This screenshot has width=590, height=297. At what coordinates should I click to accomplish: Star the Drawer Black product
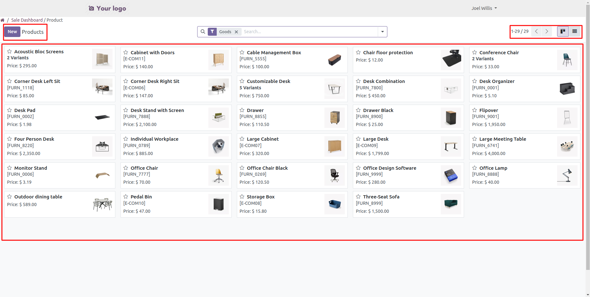(358, 110)
